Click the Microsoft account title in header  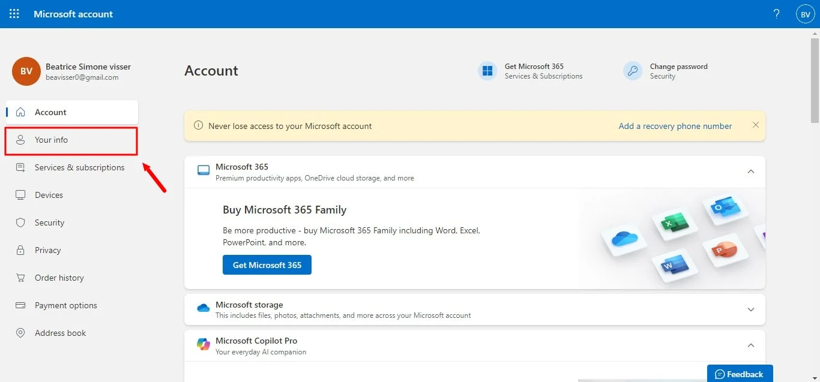[73, 14]
